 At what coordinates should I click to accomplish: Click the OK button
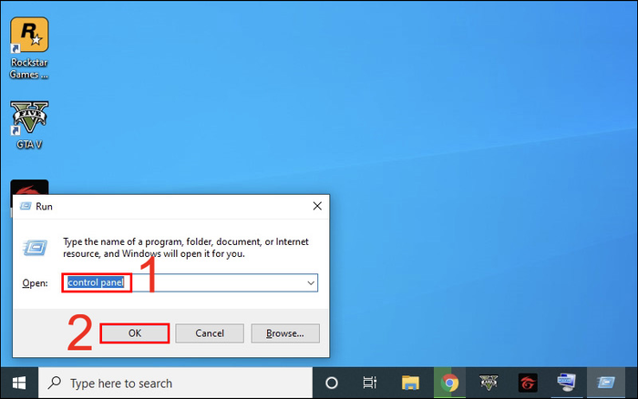(x=135, y=333)
